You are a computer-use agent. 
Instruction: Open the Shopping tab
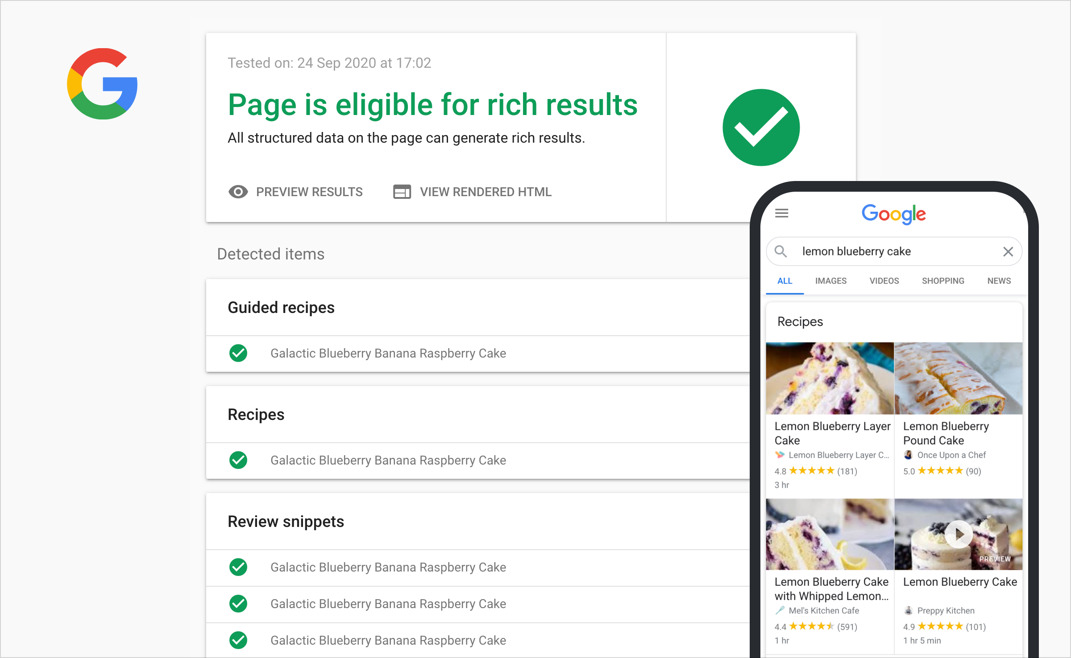pyautogui.click(x=943, y=281)
